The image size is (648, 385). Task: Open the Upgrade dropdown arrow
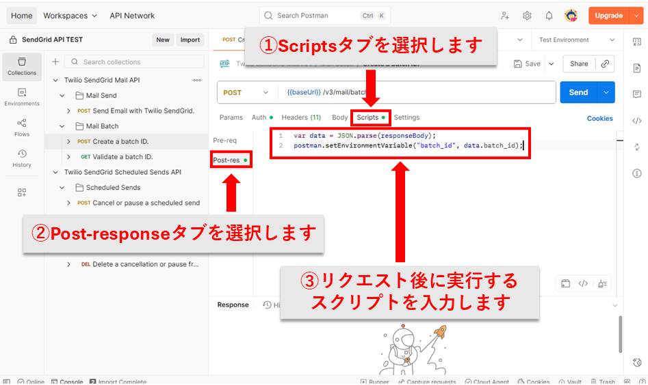pyautogui.click(x=636, y=16)
